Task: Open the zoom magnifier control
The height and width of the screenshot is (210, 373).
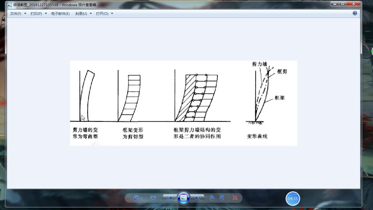Action: (x=136, y=198)
